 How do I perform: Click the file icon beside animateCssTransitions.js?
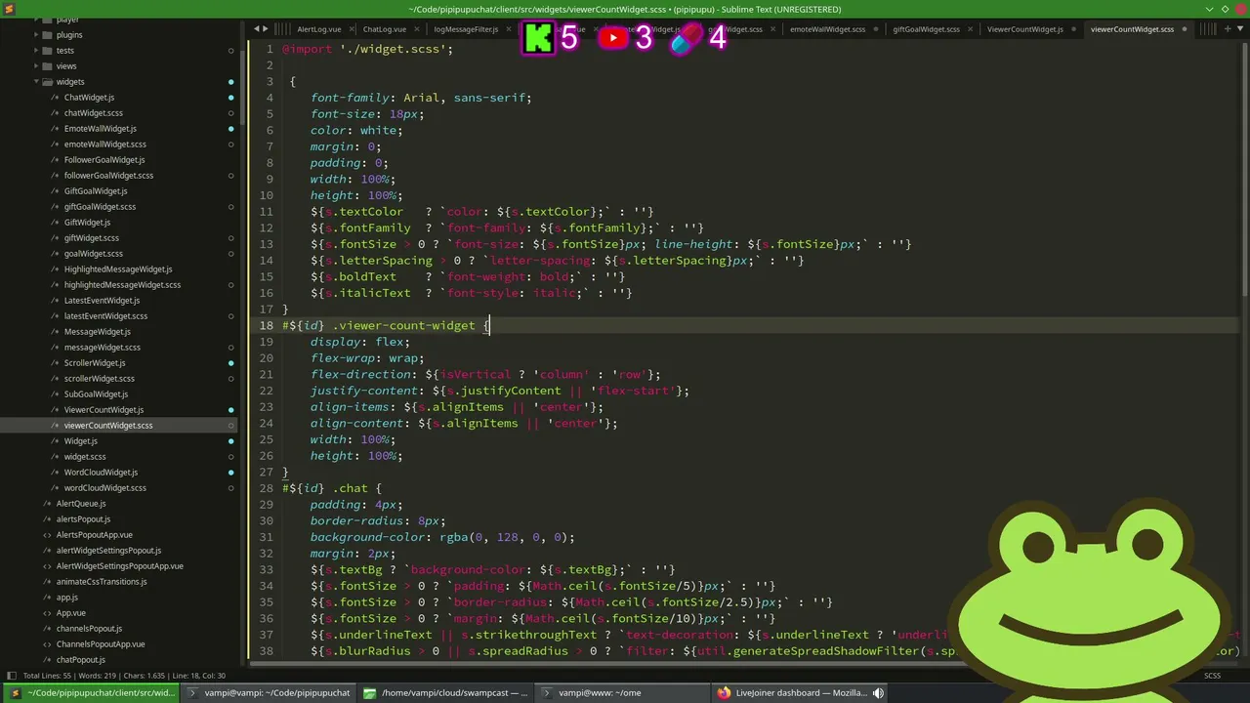point(47,582)
